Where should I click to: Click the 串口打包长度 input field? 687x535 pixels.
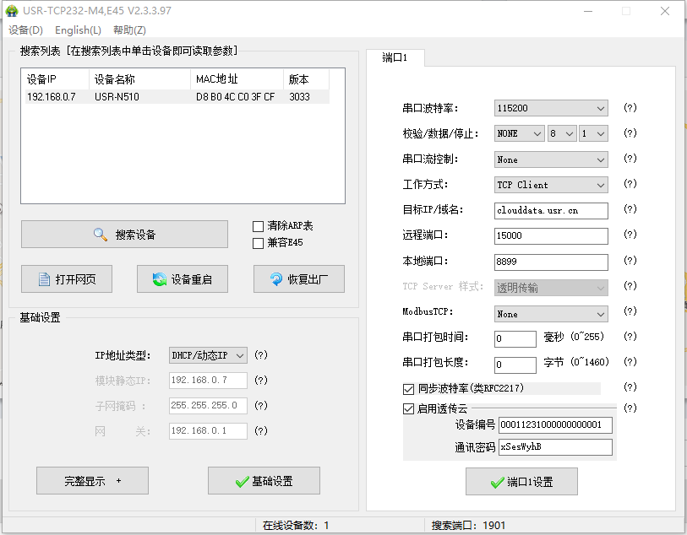point(515,365)
